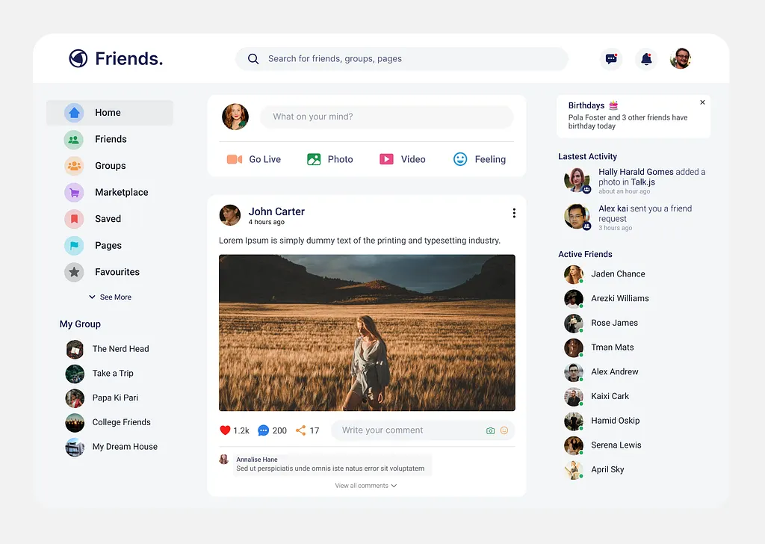Expand See More in sidebar
The height and width of the screenshot is (544, 765).
(x=110, y=297)
